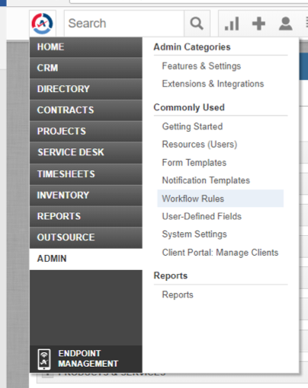Click the Autotask logo icon
Screen dimensions: 308x388
(43, 24)
